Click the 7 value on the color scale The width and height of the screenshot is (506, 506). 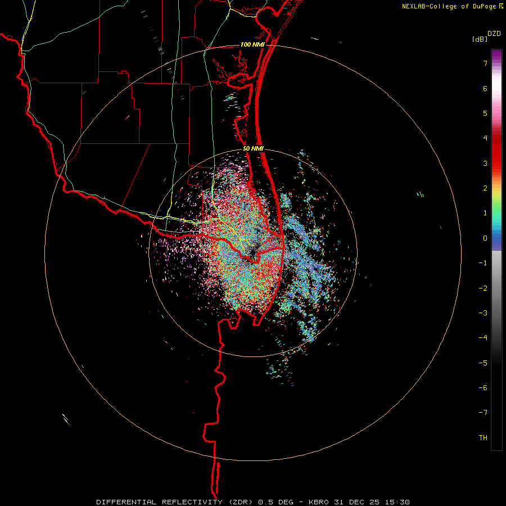coord(485,63)
